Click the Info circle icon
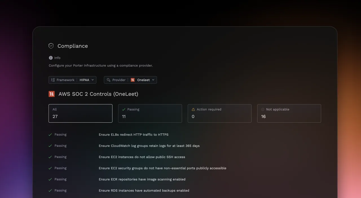 [51, 58]
